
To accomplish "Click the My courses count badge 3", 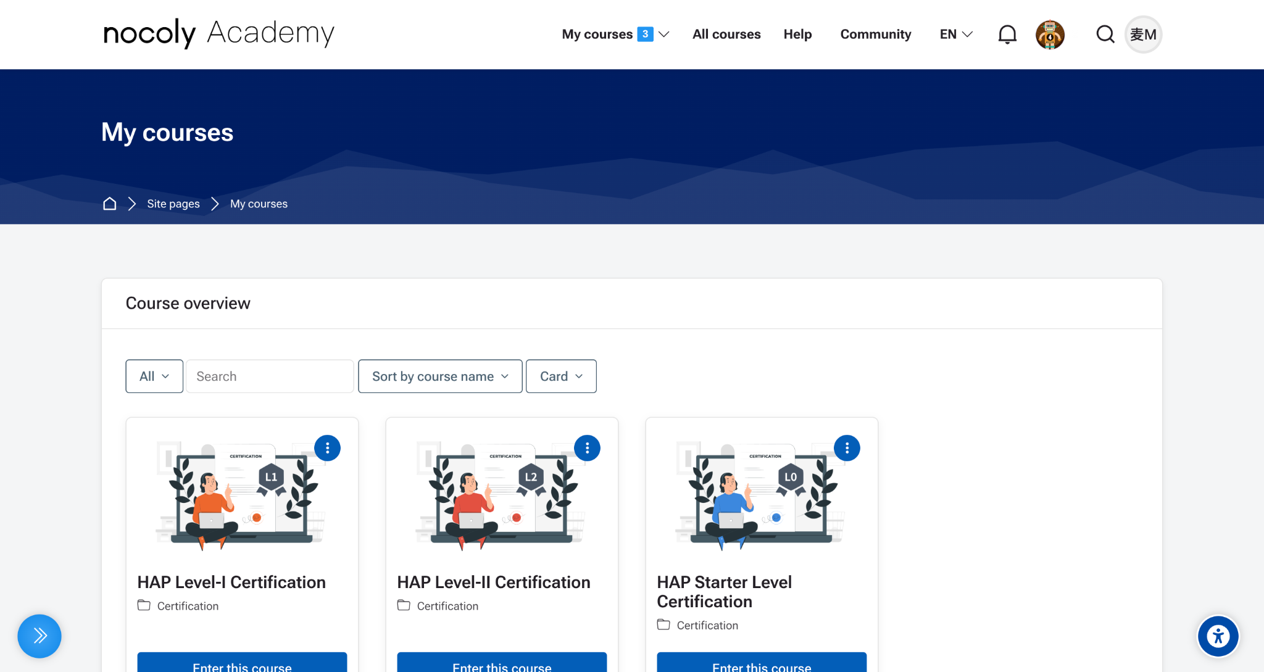I will click(645, 34).
